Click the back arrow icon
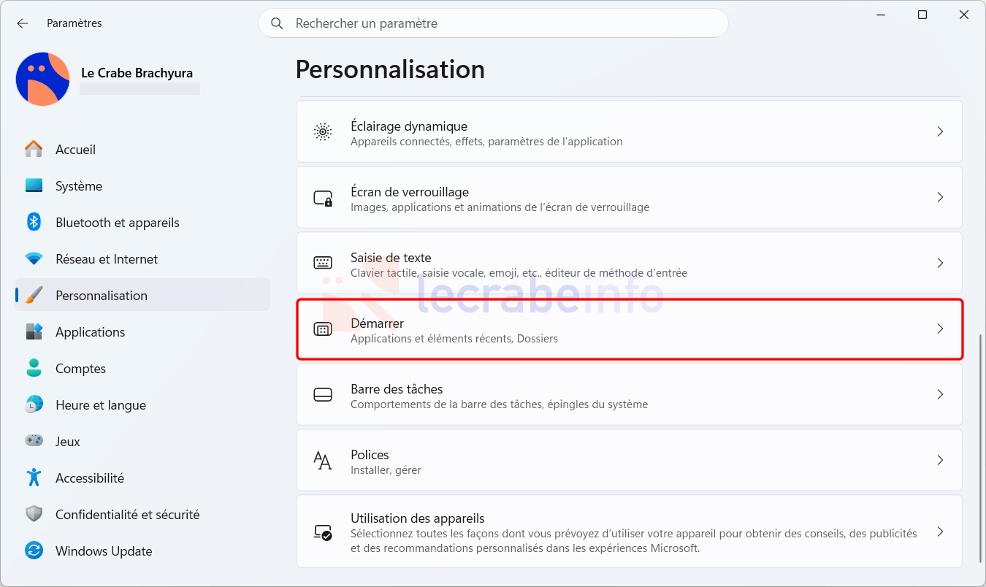The width and height of the screenshot is (986, 587). pyautogui.click(x=23, y=23)
